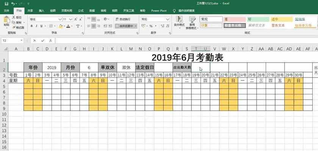Click the Format Painter (格式刷) brush

[14, 27]
